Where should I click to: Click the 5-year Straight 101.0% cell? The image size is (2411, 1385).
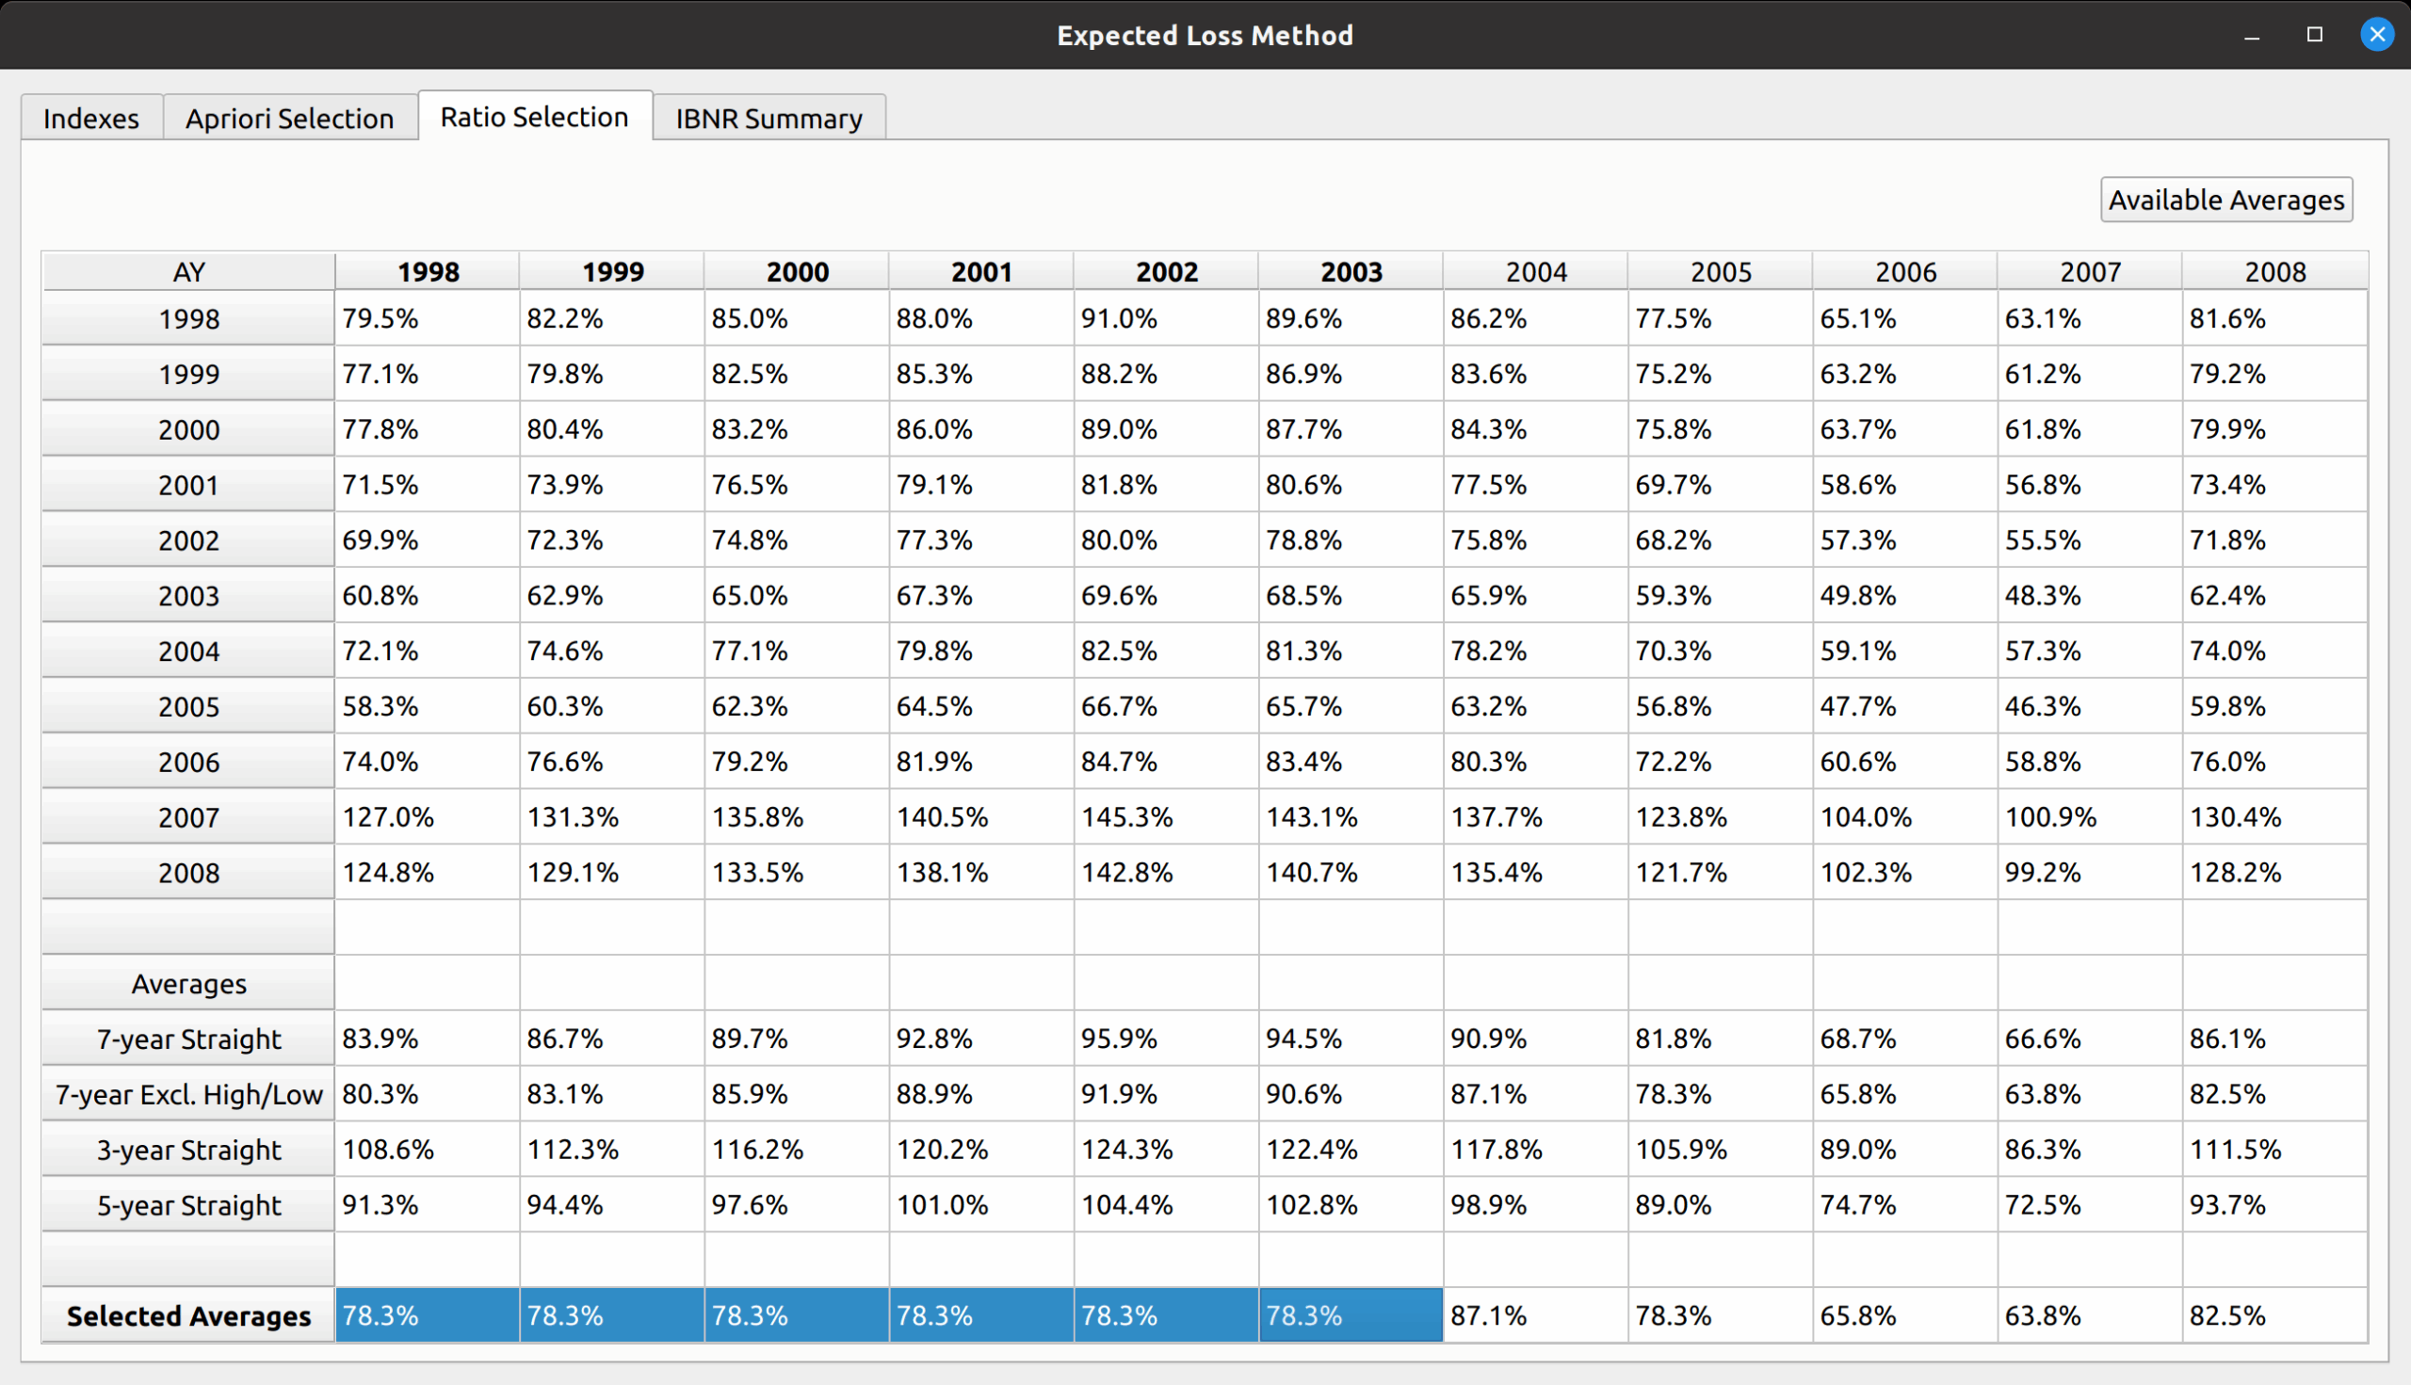(x=981, y=1205)
